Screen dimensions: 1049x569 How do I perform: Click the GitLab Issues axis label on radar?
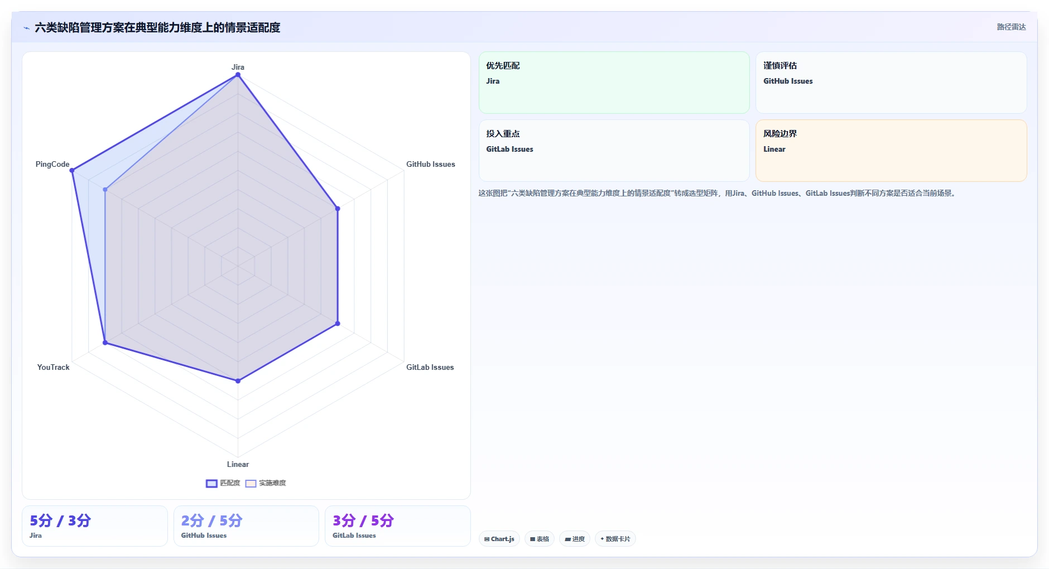click(x=430, y=367)
